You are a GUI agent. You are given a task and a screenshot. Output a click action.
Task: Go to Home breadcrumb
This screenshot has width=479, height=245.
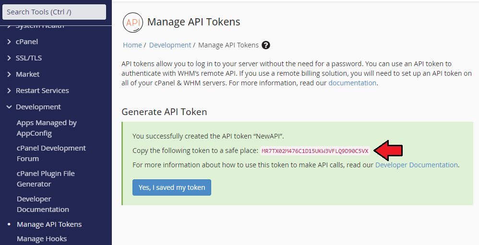(x=132, y=45)
